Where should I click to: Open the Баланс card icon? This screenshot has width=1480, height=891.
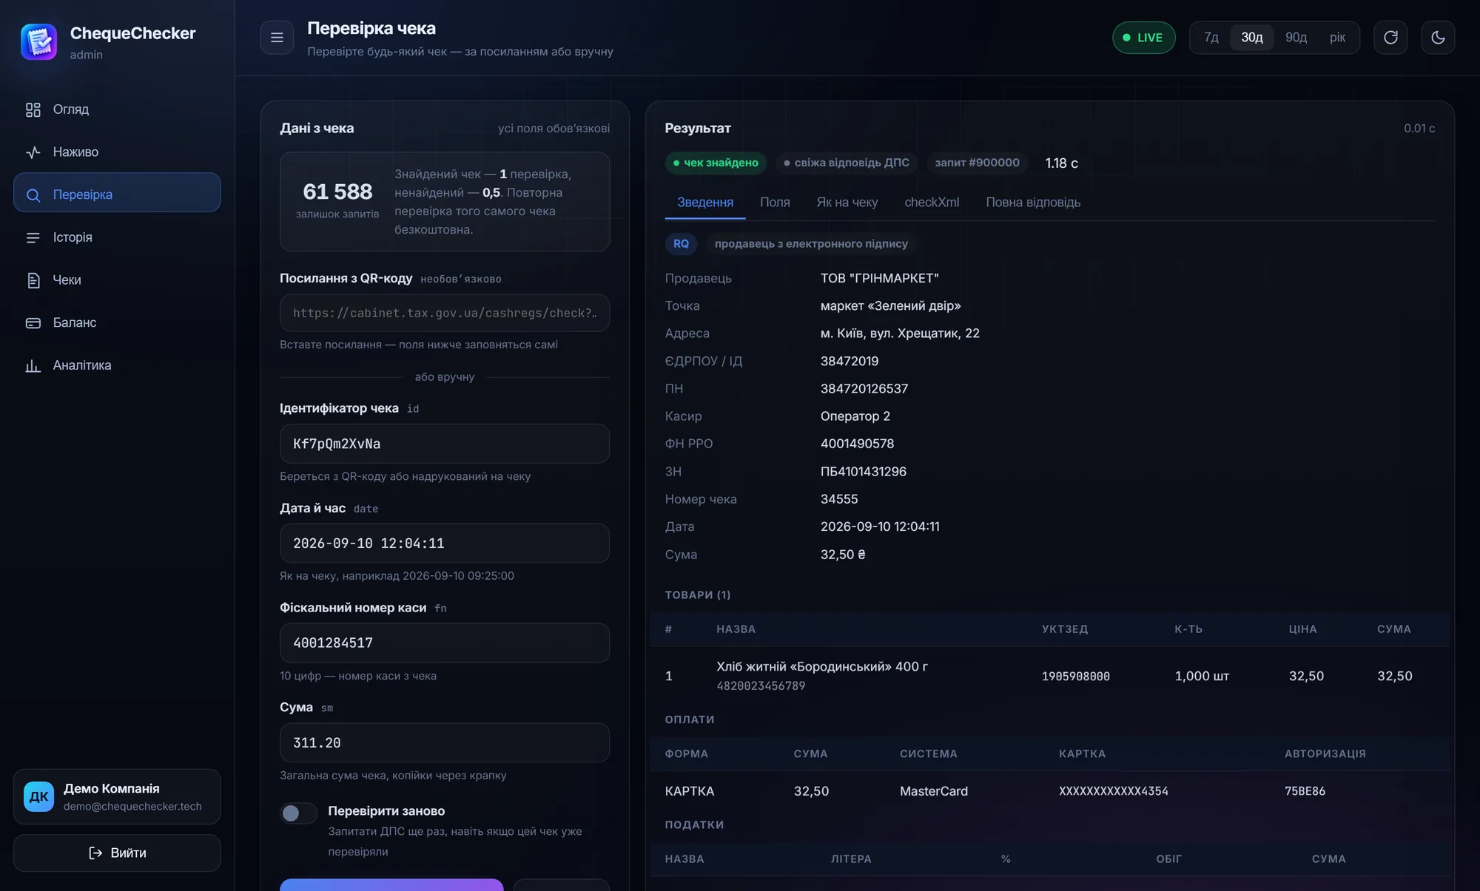pyautogui.click(x=33, y=323)
